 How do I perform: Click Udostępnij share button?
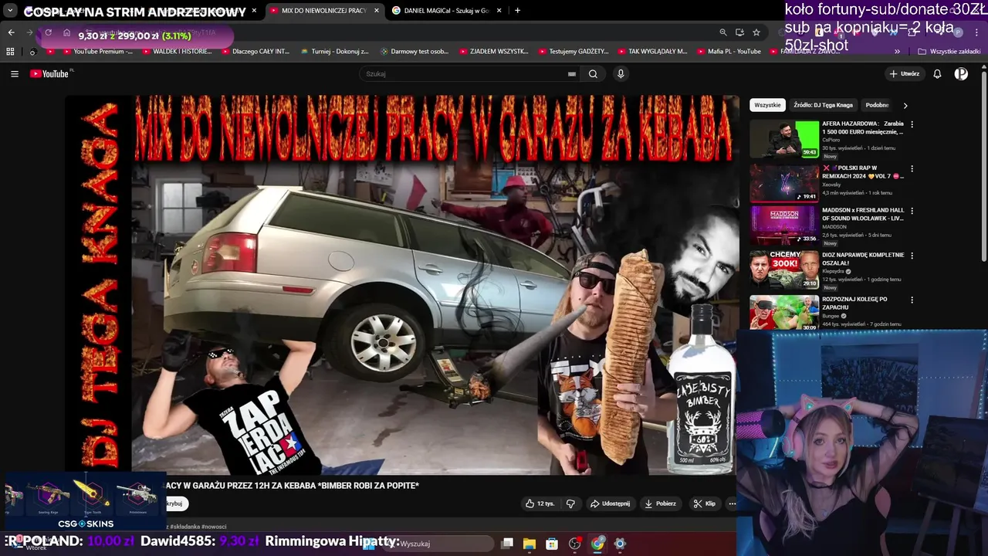[610, 503]
